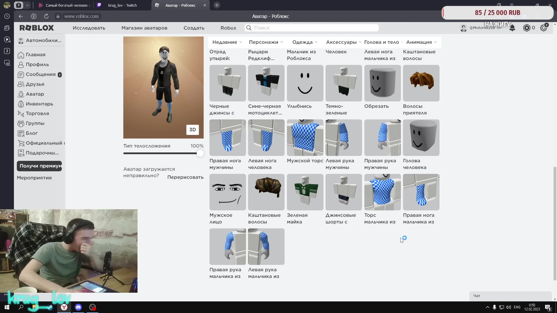This screenshot has width=557, height=313.
Task: Click in the Поиск search field
Action: pos(312,28)
